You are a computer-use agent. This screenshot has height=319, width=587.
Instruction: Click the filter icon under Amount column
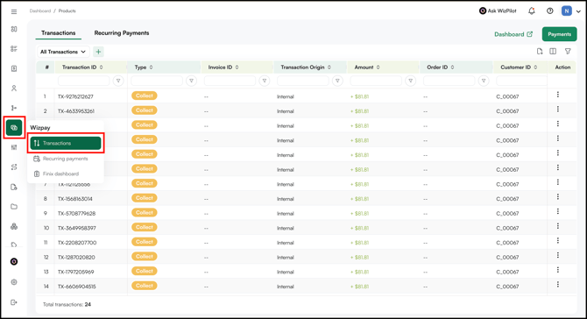410,81
